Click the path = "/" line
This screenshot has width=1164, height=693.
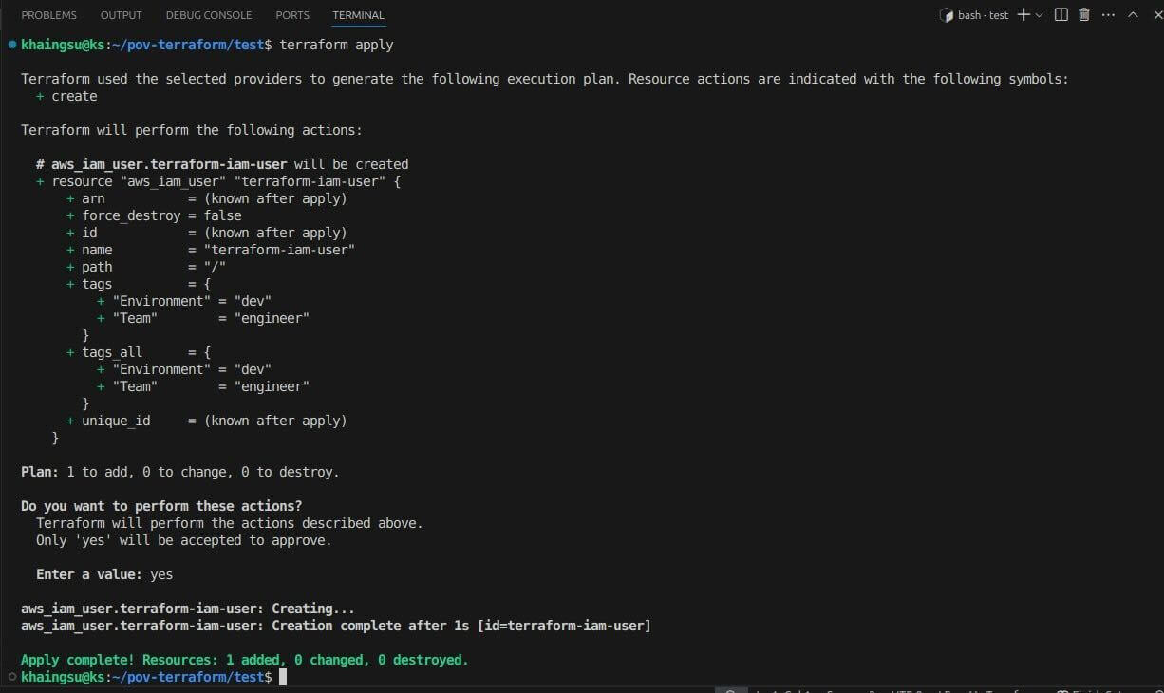[146, 267]
